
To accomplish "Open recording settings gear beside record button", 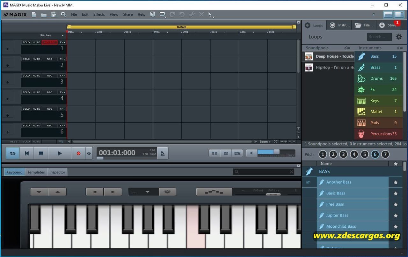I will click(89, 153).
